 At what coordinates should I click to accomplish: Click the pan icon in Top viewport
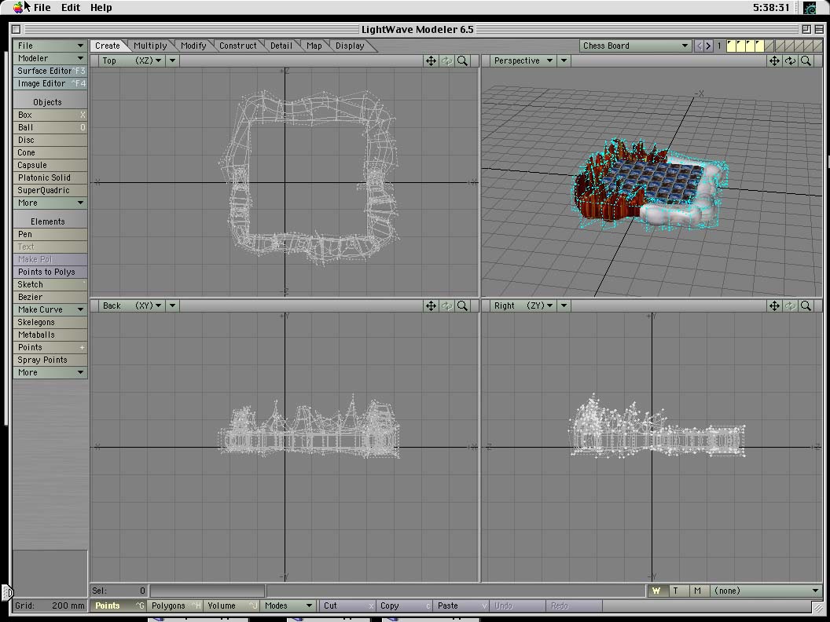(x=431, y=60)
